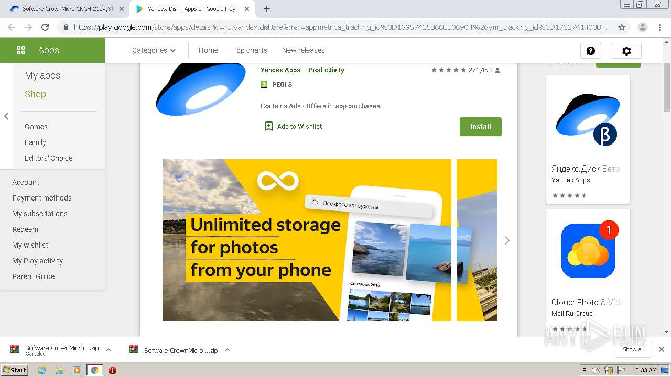Open Account settings link
Viewport: 671px width, 377px height.
(26, 182)
